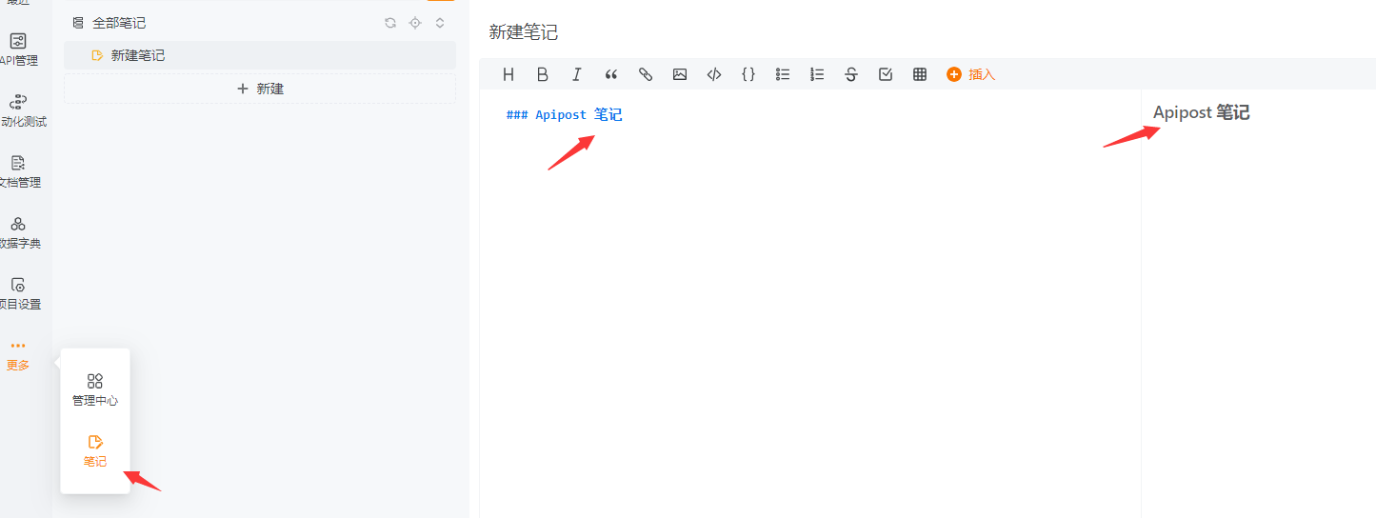Select the 全部笔记 header
This screenshot has height=518, width=1376.
tap(110, 23)
